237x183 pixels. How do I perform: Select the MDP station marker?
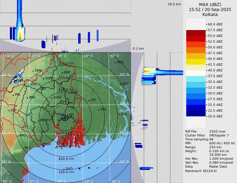click(x=38, y=121)
